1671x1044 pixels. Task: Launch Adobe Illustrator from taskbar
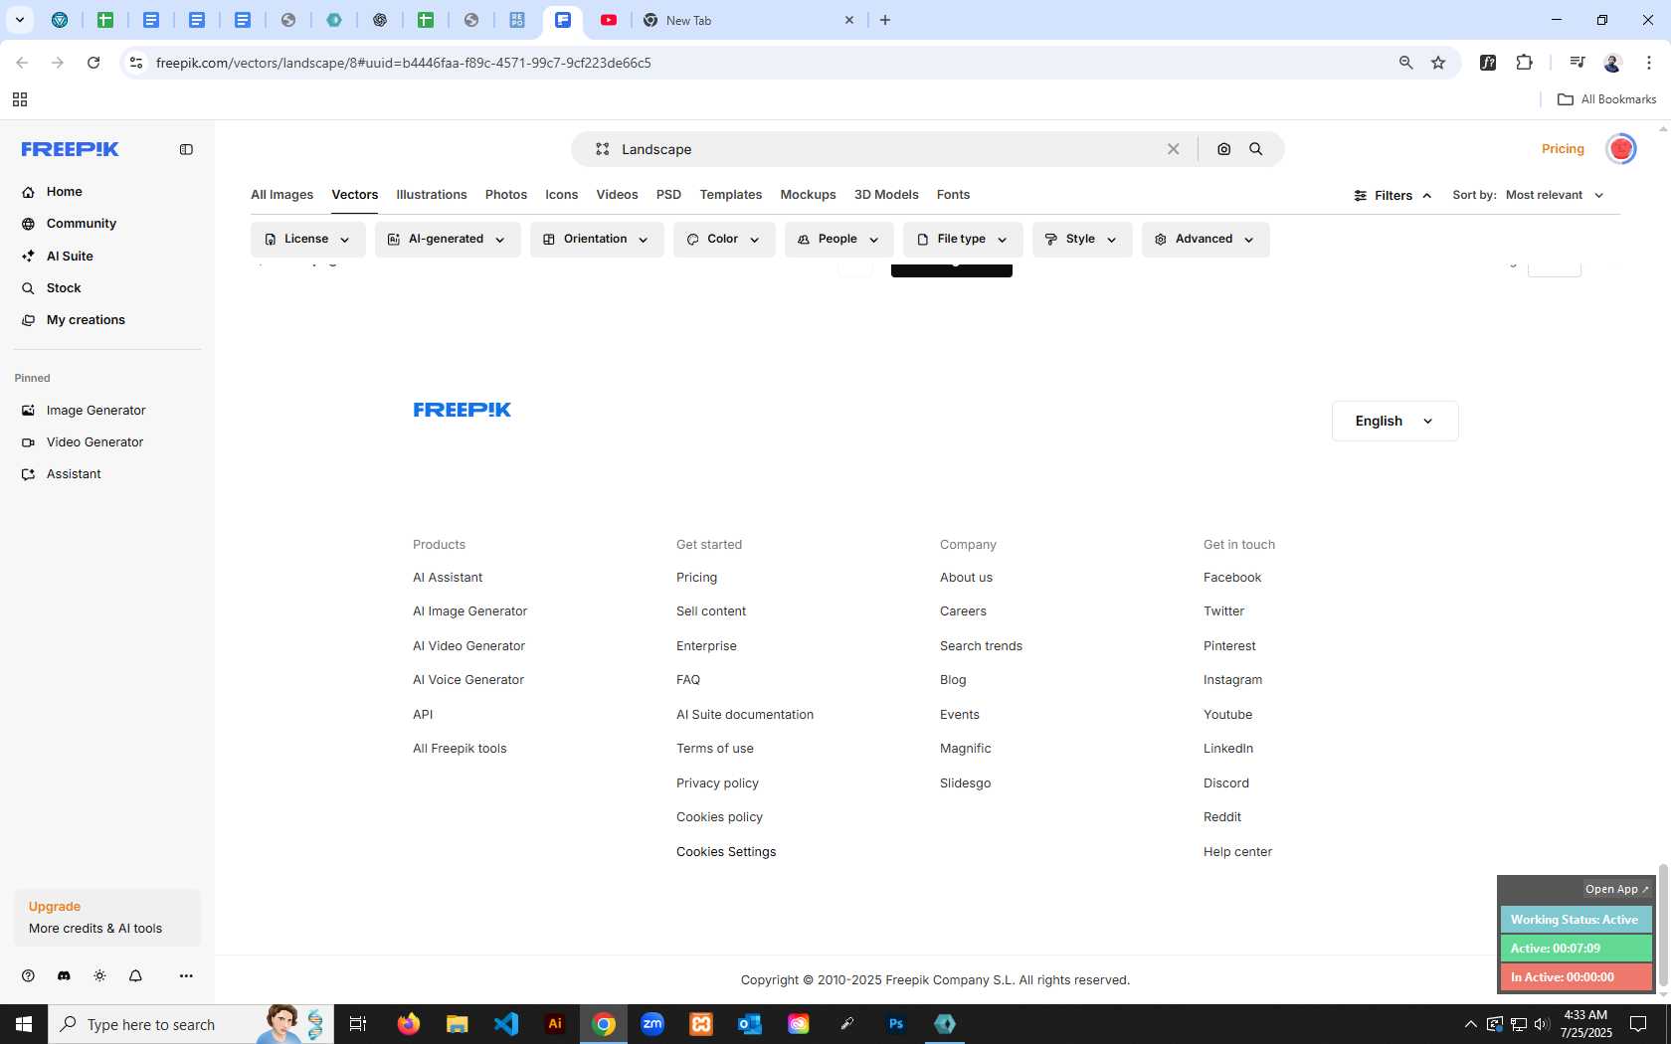pos(555,1024)
